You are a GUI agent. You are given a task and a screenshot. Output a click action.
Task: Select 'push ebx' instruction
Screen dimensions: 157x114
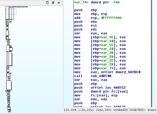click(86, 22)
